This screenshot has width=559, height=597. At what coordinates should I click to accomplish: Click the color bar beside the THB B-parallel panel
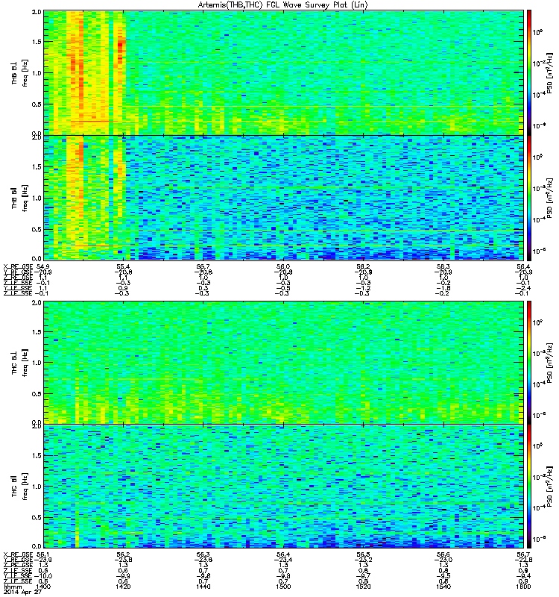529,198
